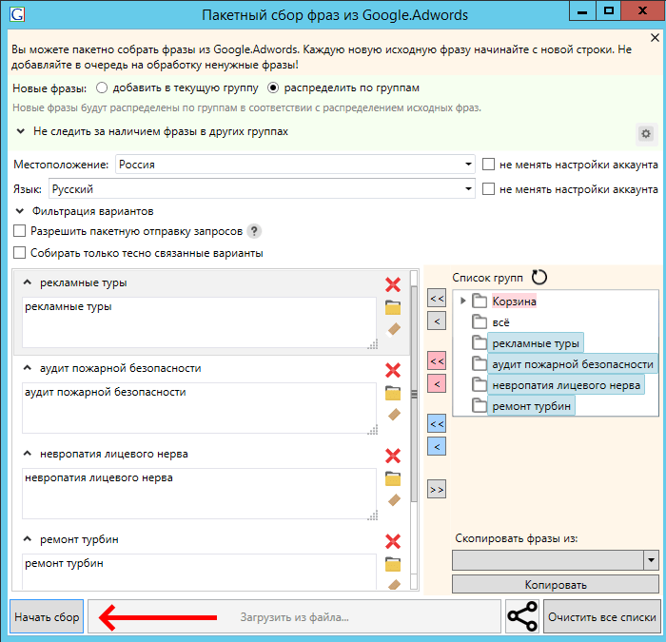Collapse the 'аудит пожарной безопасности' block
The image size is (666, 642).
click(28, 368)
